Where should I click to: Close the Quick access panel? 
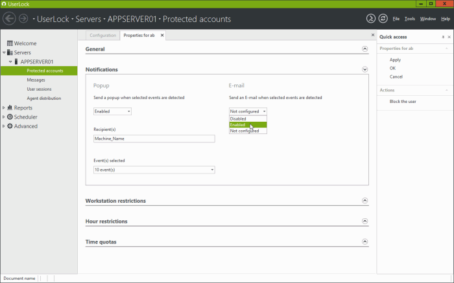449,37
